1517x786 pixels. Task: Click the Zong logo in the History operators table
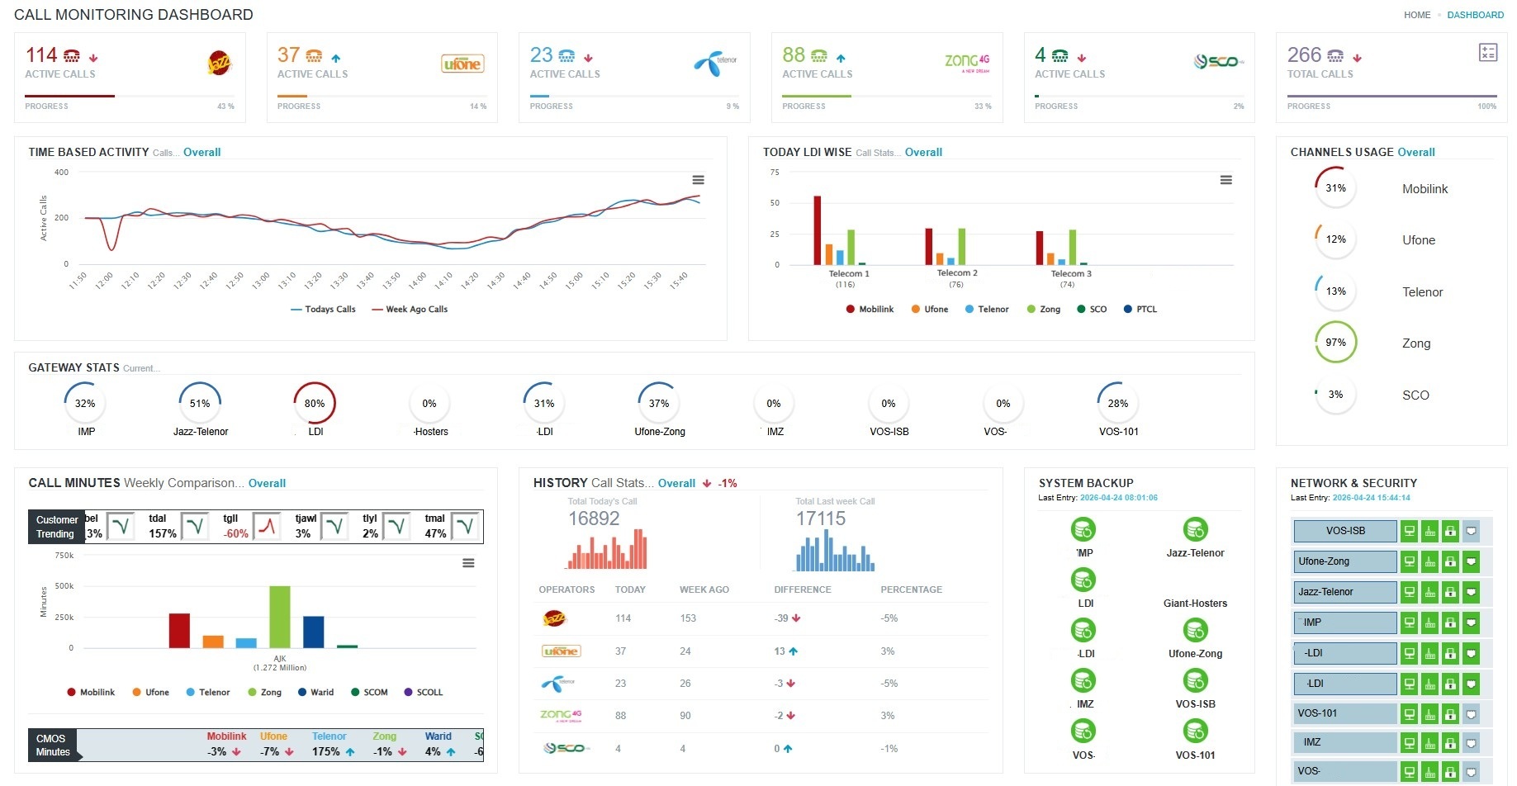561,715
